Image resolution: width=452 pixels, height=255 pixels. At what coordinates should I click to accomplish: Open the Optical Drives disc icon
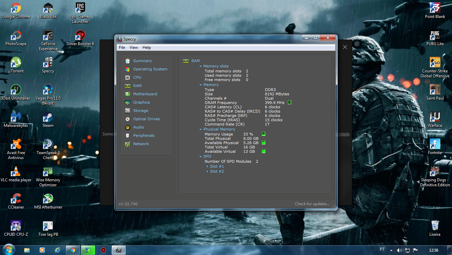(128, 119)
